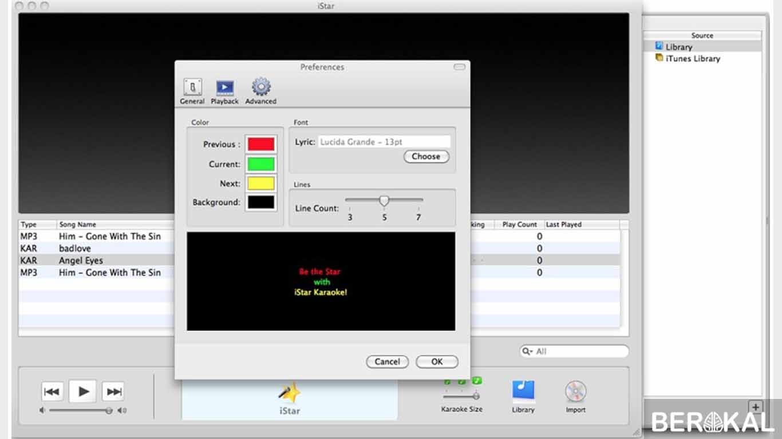Select iTunes Library in Source list
The height and width of the screenshot is (439, 782).
tap(703, 58)
